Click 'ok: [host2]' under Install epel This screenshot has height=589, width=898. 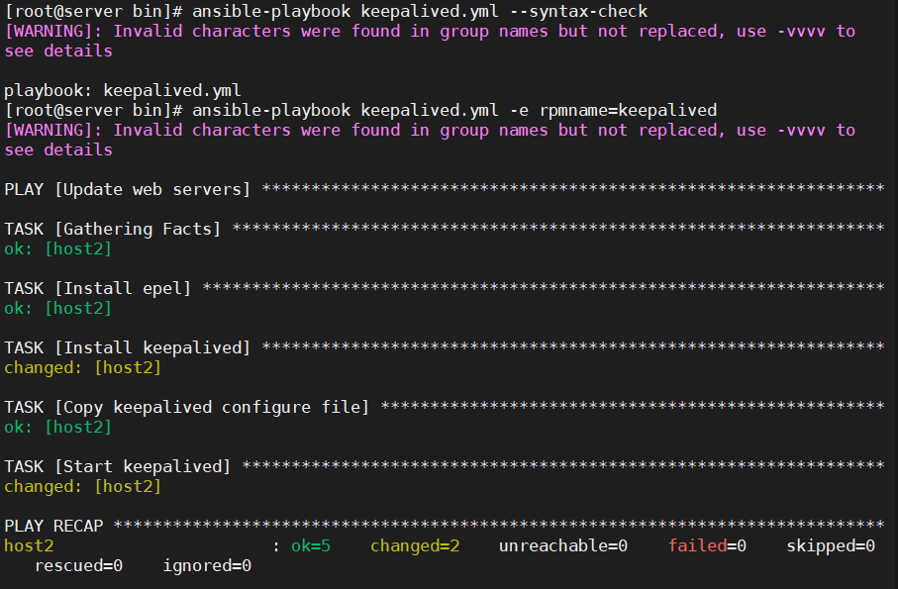pyautogui.click(x=57, y=309)
